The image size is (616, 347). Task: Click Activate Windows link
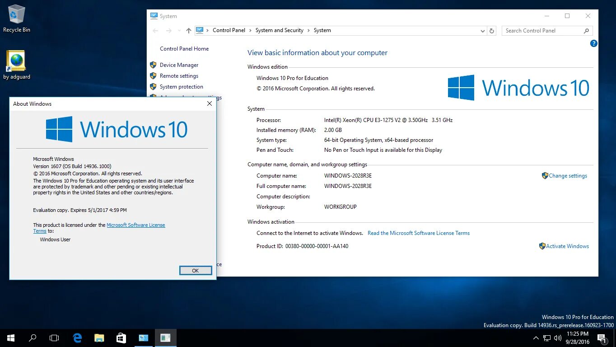click(x=567, y=246)
